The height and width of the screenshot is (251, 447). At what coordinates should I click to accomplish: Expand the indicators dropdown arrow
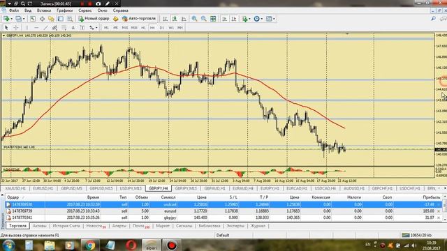(x=249, y=19)
